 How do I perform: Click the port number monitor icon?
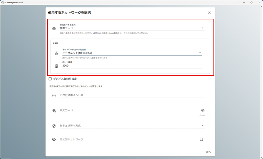pyautogui.click(x=57, y=66)
